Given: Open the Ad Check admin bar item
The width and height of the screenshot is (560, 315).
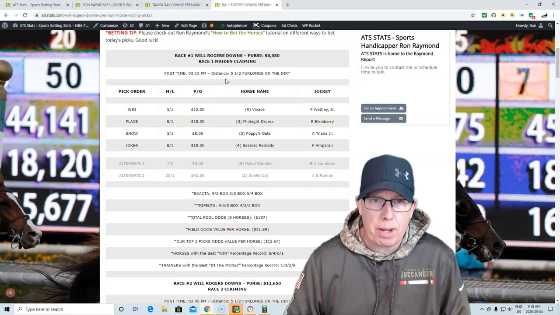Looking at the screenshot, I should coord(289,25).
